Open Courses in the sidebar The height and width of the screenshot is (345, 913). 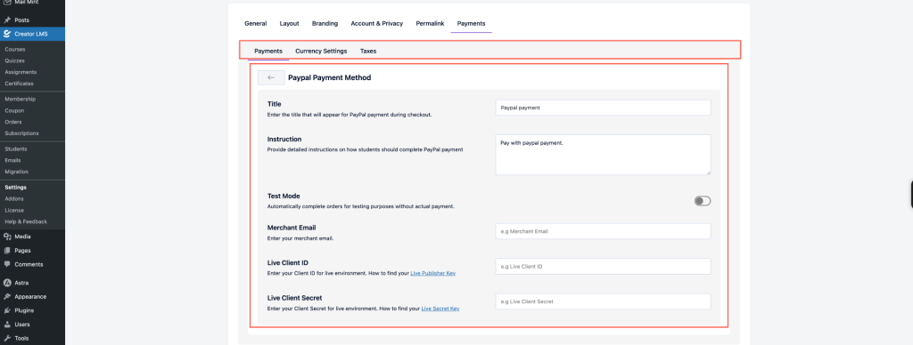[15, 50]
